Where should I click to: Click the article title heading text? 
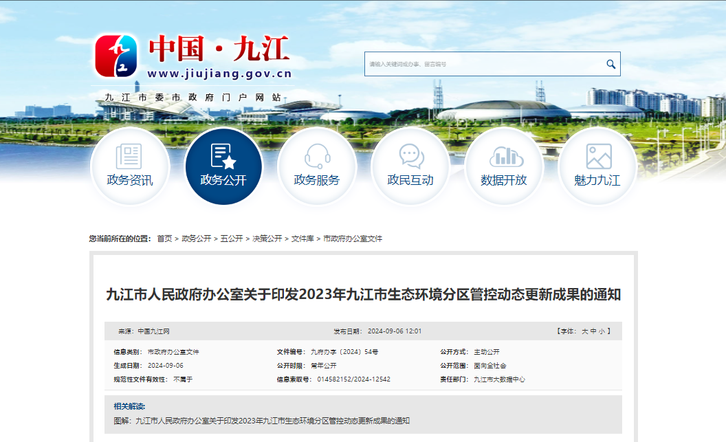(x=364, y=294)
